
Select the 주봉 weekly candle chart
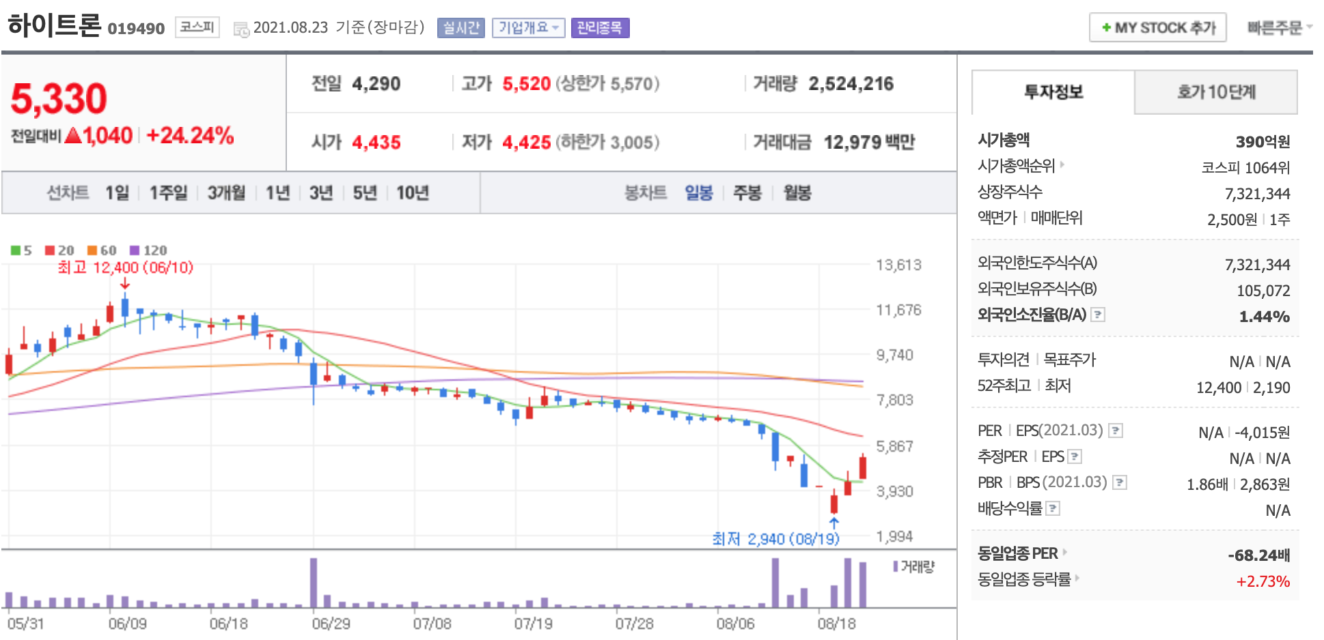pyautogui.click(x=747, y=193)
